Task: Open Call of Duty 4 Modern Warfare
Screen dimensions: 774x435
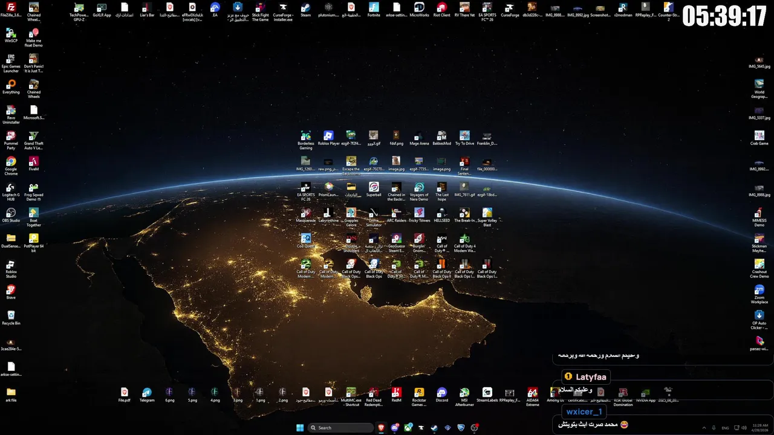Action: tap(464, 242)
